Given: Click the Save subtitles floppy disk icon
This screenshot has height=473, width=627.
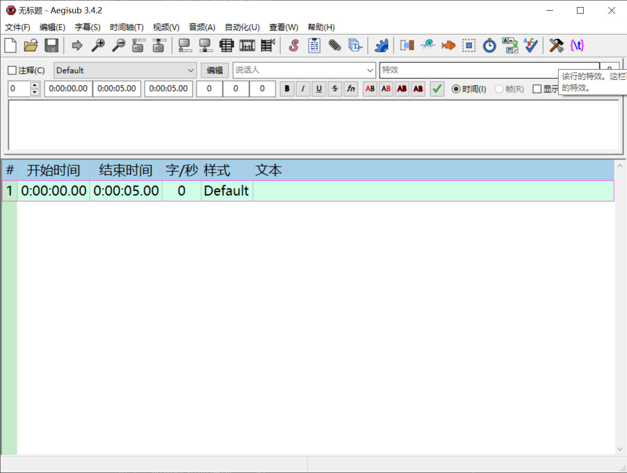Looking at the screenshot, I should pos(52,45).
